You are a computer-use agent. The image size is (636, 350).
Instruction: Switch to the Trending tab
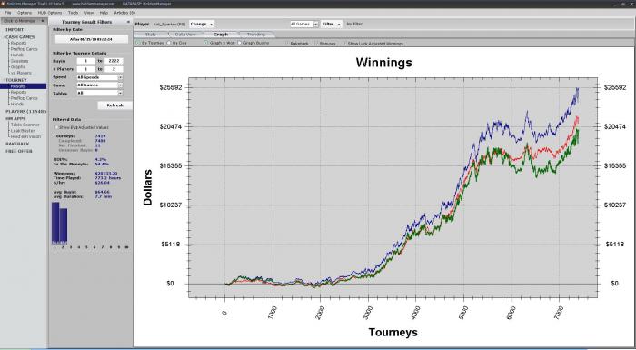pyautogui.click(x=256, y=35)
